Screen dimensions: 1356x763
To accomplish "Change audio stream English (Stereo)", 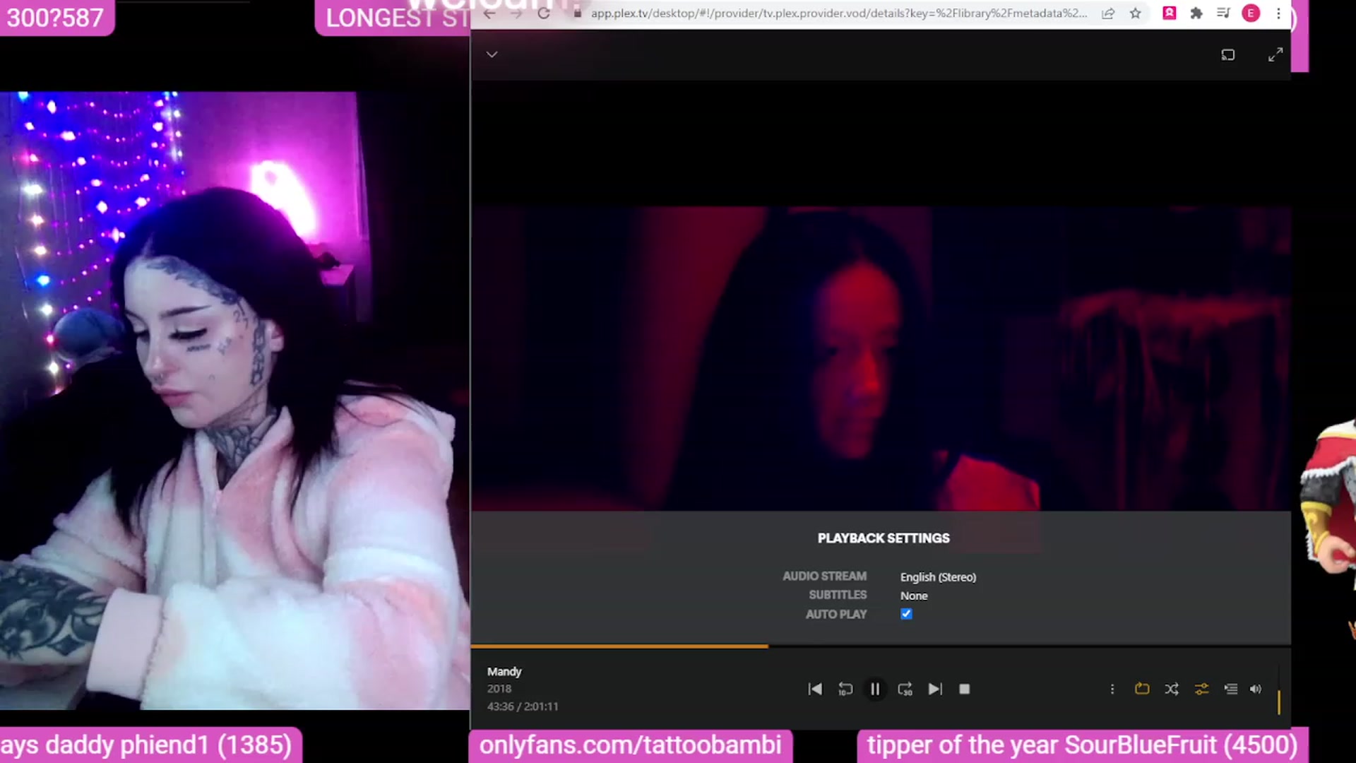I will [x=938, y=577].
